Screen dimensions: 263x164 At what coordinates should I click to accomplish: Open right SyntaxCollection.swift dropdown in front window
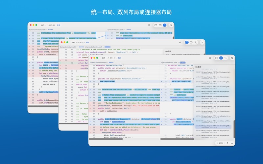pyautogui.click(x=170, y=63)
